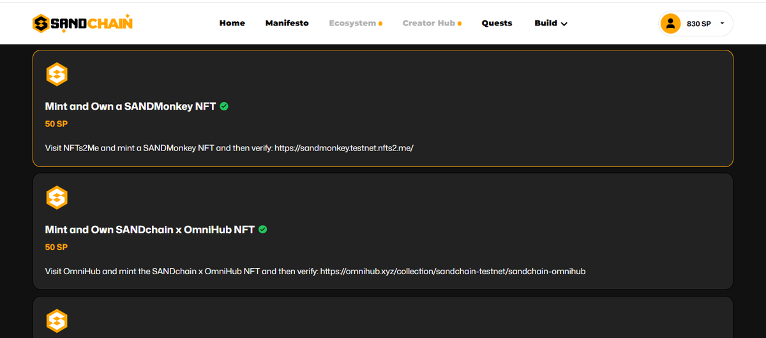Screen dimensions: 766x338
Task: Click the SANDMonkey quest hexagon icon
Action: coord(57,74)
